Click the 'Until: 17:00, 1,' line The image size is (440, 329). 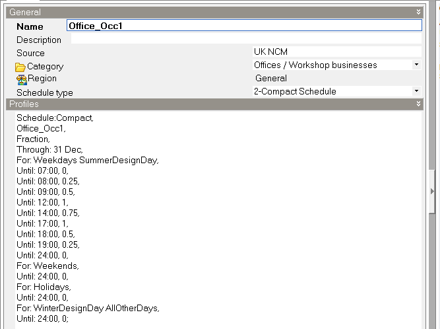(42, 224)
